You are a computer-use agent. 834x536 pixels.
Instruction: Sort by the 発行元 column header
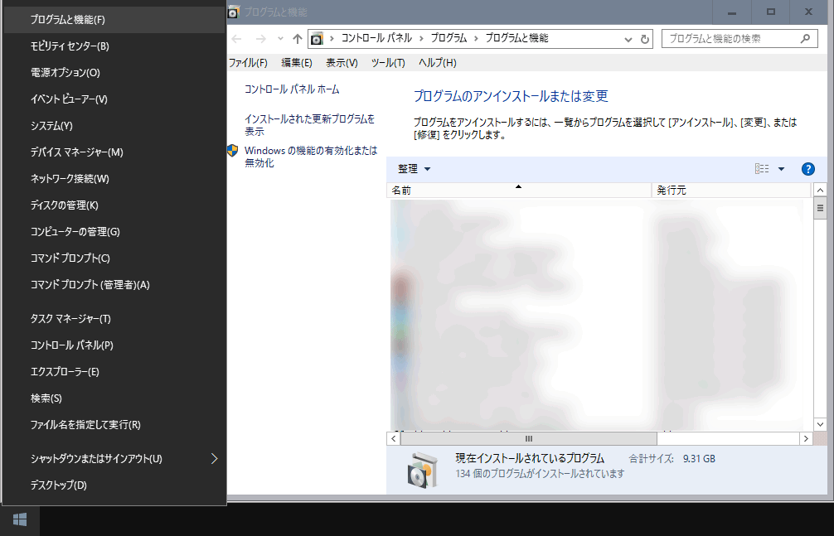tap(672, 191)
